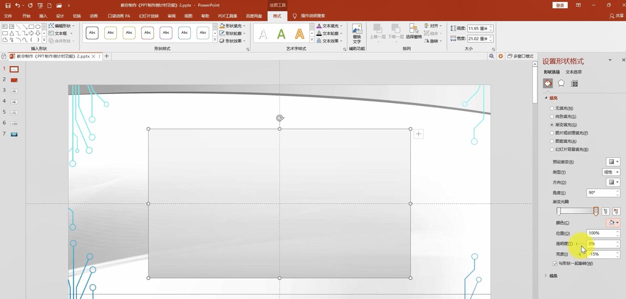
Task: Open the 预设渐变 preset gradient dropdown
Action: (x=613, y=162)
